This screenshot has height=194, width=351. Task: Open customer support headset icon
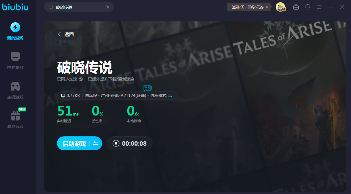point(308,7)
